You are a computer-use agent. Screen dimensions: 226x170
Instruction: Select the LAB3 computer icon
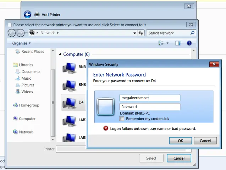click(x=69, y=138)
